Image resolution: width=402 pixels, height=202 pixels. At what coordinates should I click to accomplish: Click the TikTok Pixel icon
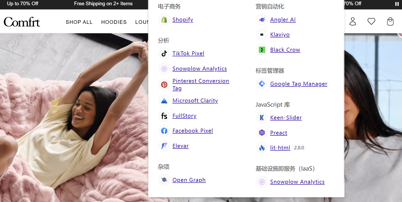click(164, 53)
